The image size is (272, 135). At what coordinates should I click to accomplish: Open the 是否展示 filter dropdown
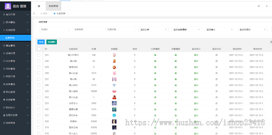220,30
